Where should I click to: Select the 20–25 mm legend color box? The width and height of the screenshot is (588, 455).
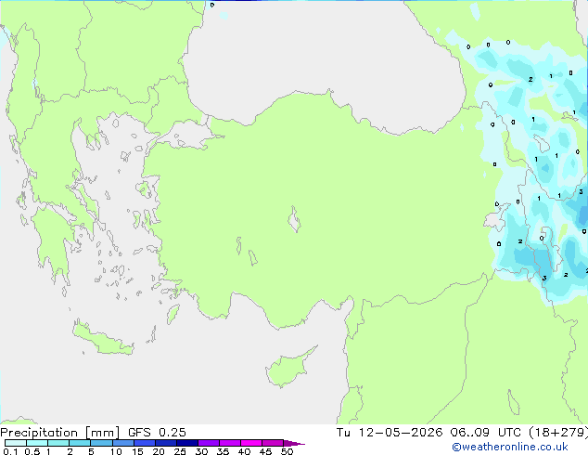[165, 443]
